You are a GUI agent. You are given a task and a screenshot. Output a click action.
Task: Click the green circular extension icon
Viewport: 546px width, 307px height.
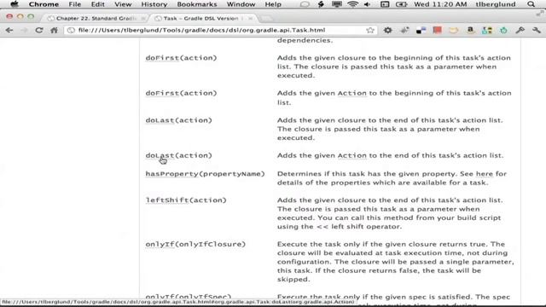tap(503, 31)
